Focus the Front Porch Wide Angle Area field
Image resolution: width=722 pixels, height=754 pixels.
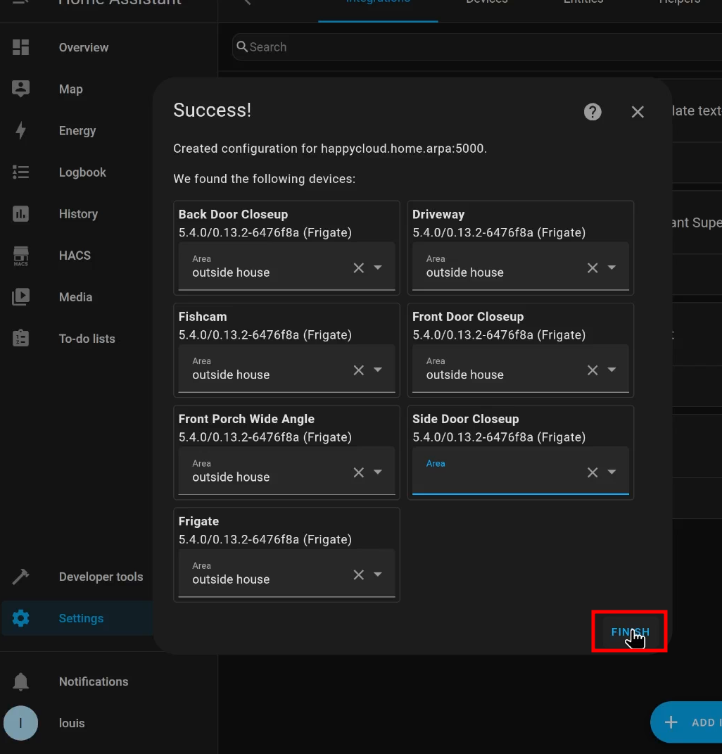click(286, 471)
